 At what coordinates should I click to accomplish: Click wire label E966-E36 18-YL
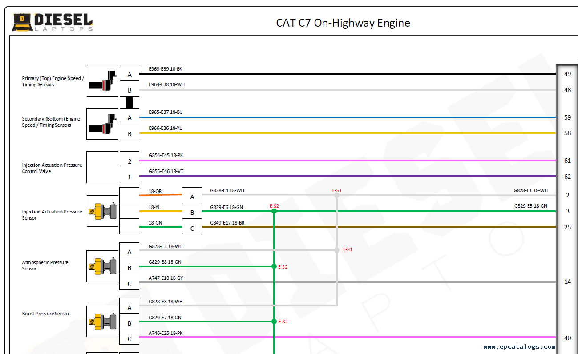click(x=165, y=128)
